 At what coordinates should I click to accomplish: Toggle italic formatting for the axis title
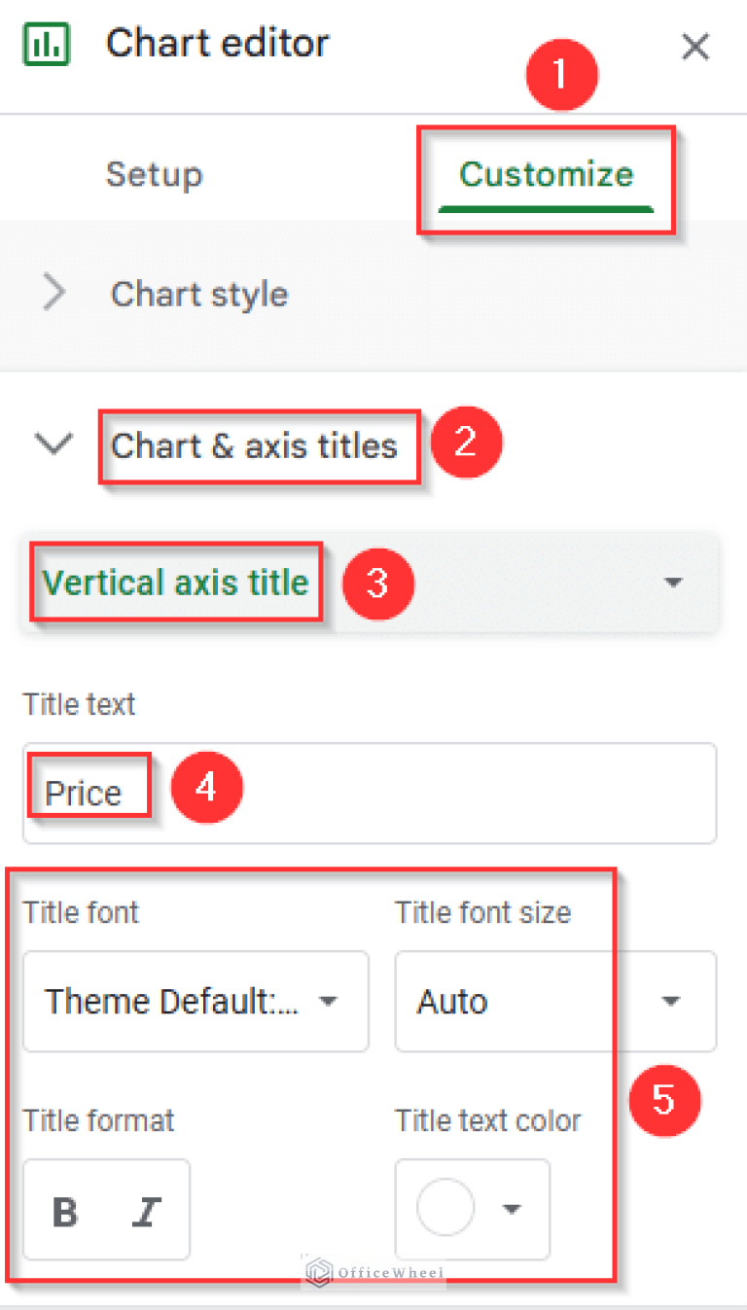pos(146,1210)
